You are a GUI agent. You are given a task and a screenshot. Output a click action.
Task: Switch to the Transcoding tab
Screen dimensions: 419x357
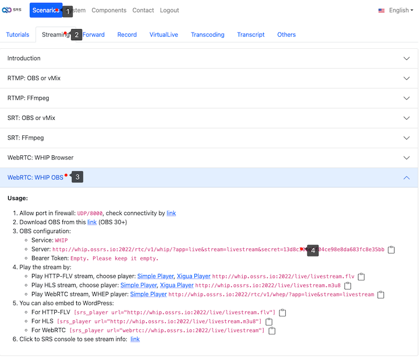tap(207, 35)
